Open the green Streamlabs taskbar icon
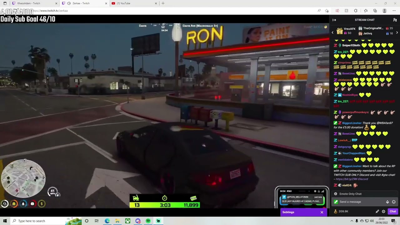This screenshot has height=225, width=400. 158,221
